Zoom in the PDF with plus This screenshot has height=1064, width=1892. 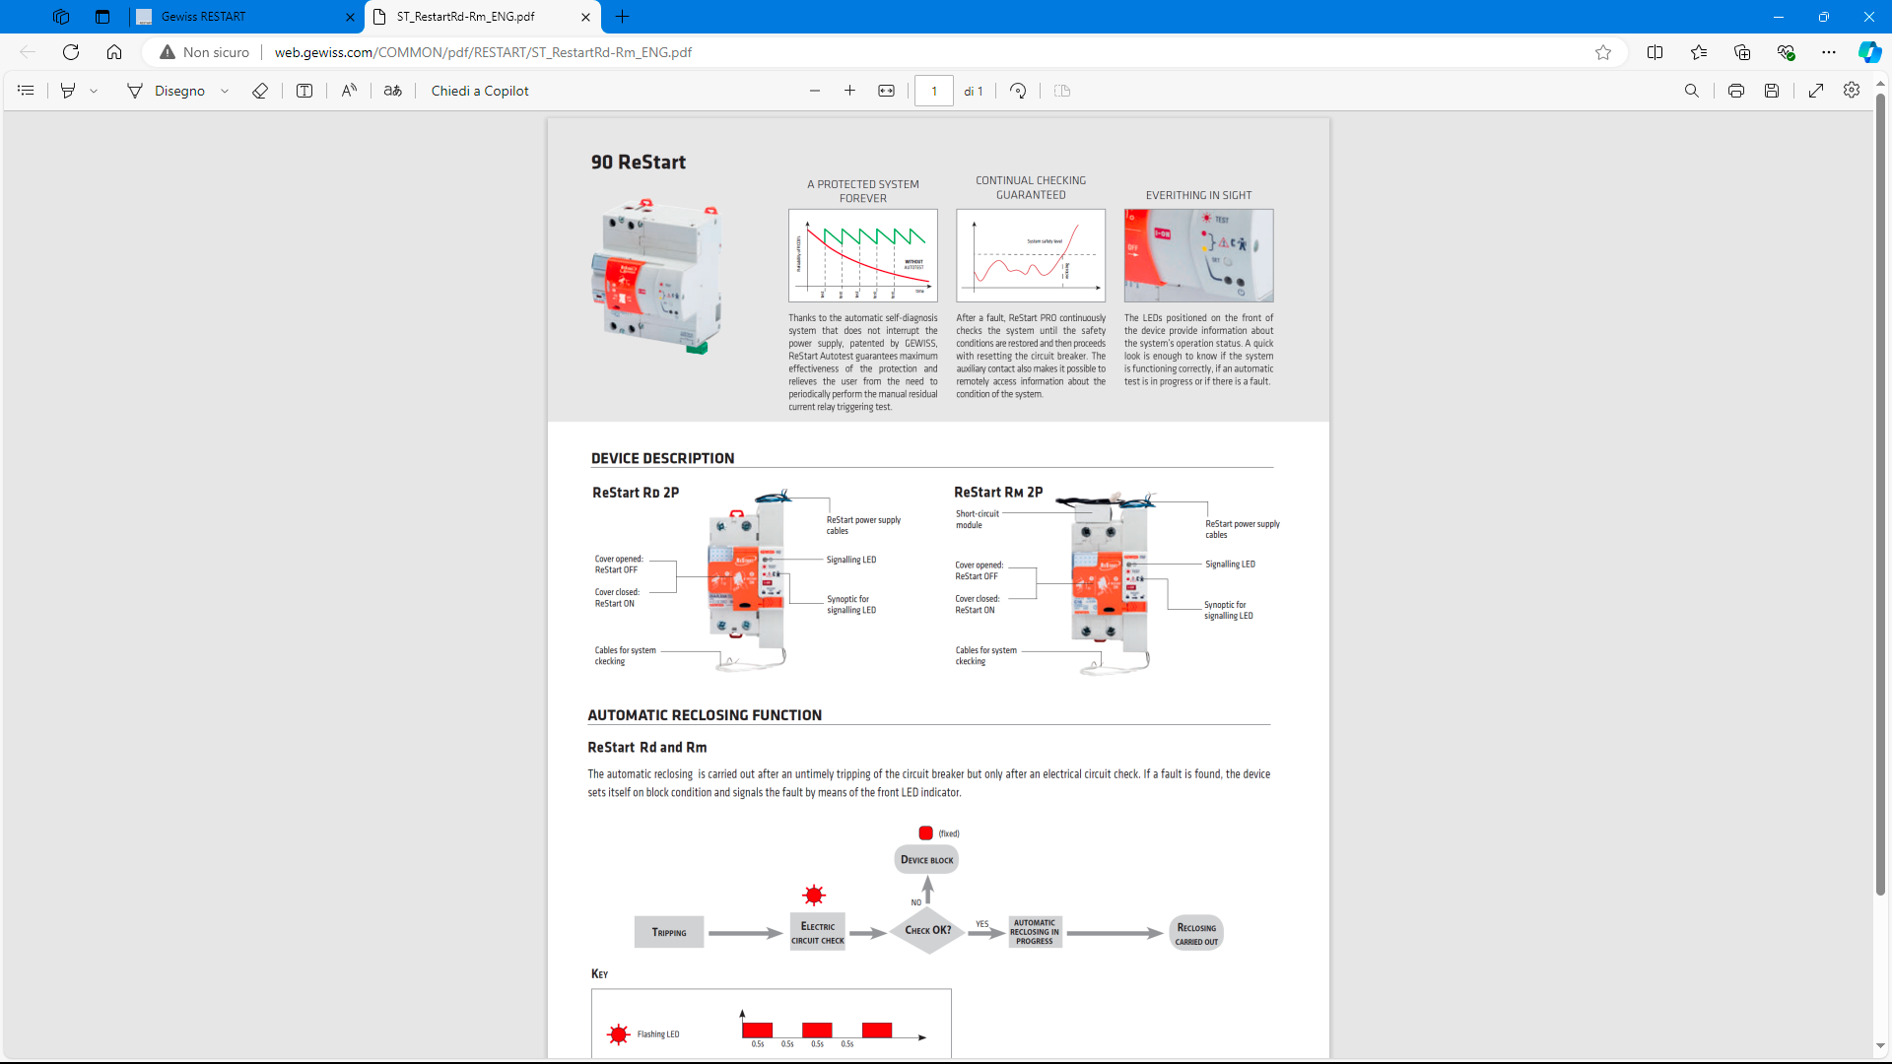[849, 91]
